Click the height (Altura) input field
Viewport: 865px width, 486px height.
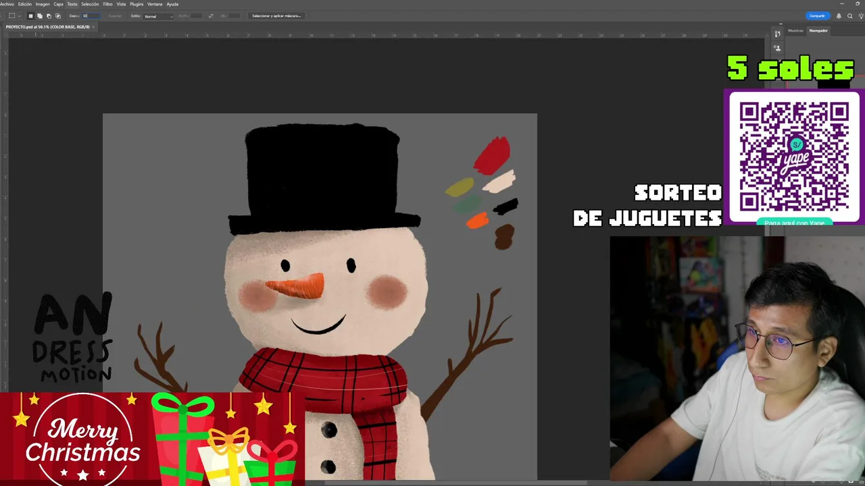click(234, 16)
